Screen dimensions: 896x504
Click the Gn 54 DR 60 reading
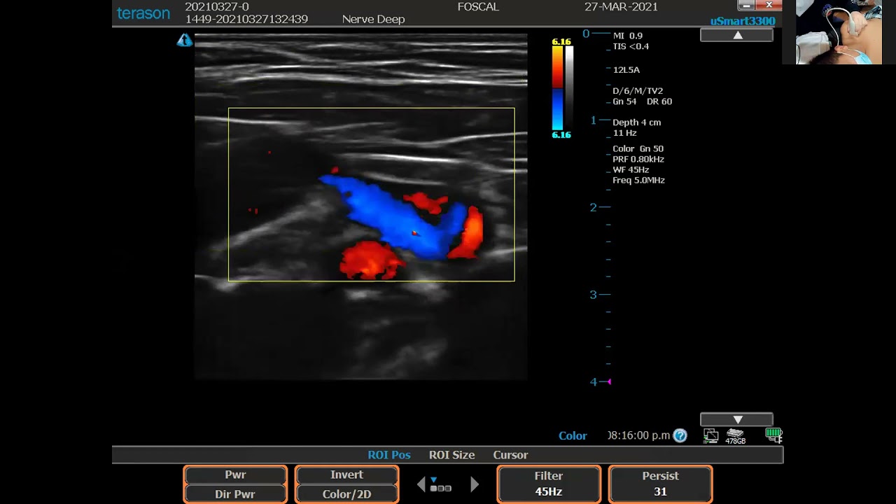(x=642, y=102)
